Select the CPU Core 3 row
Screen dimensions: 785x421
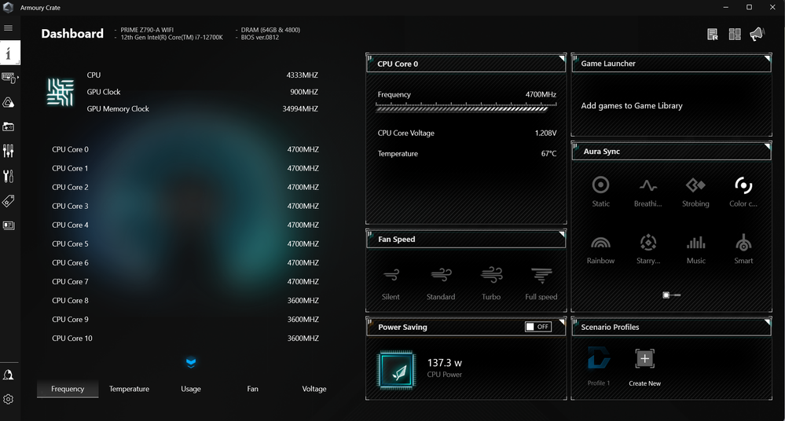click(x=185, y=207)
